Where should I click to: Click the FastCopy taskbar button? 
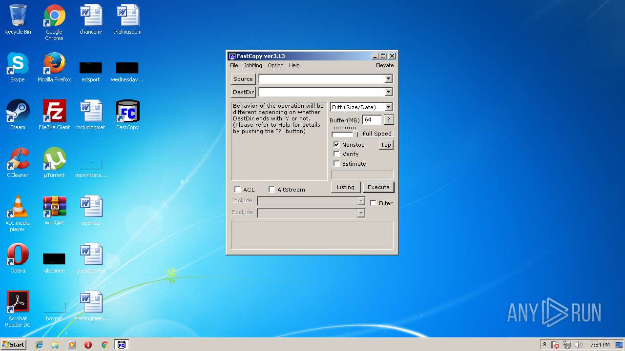pos(121,345)
